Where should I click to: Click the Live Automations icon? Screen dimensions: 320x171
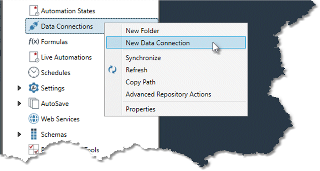[x=33, y=57]
